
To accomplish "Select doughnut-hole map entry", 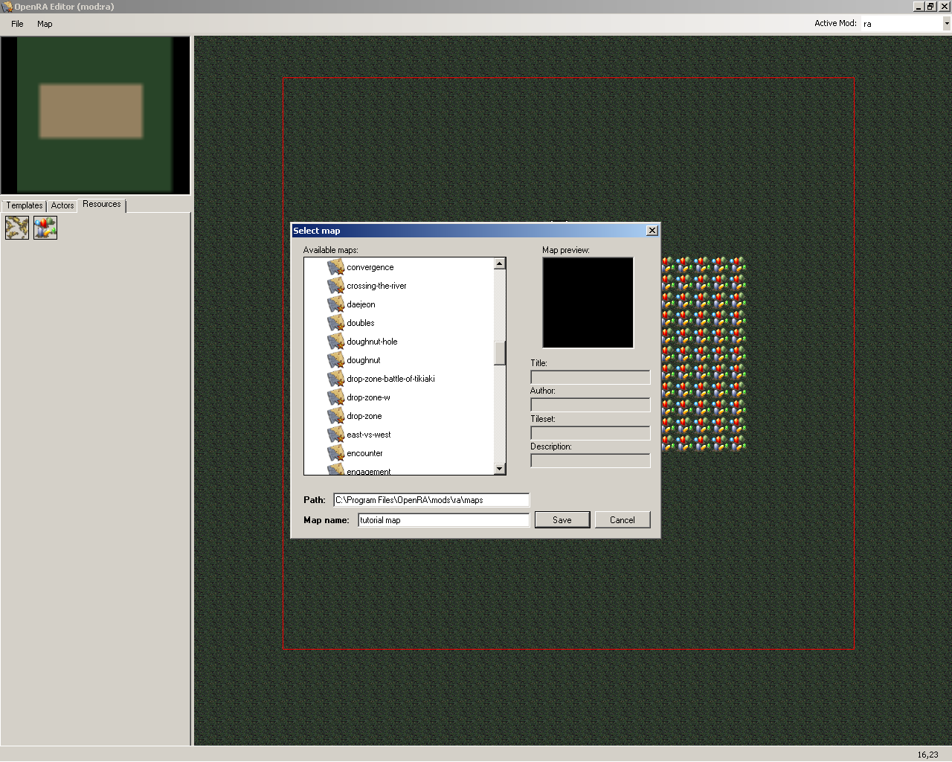I will 372,342.
